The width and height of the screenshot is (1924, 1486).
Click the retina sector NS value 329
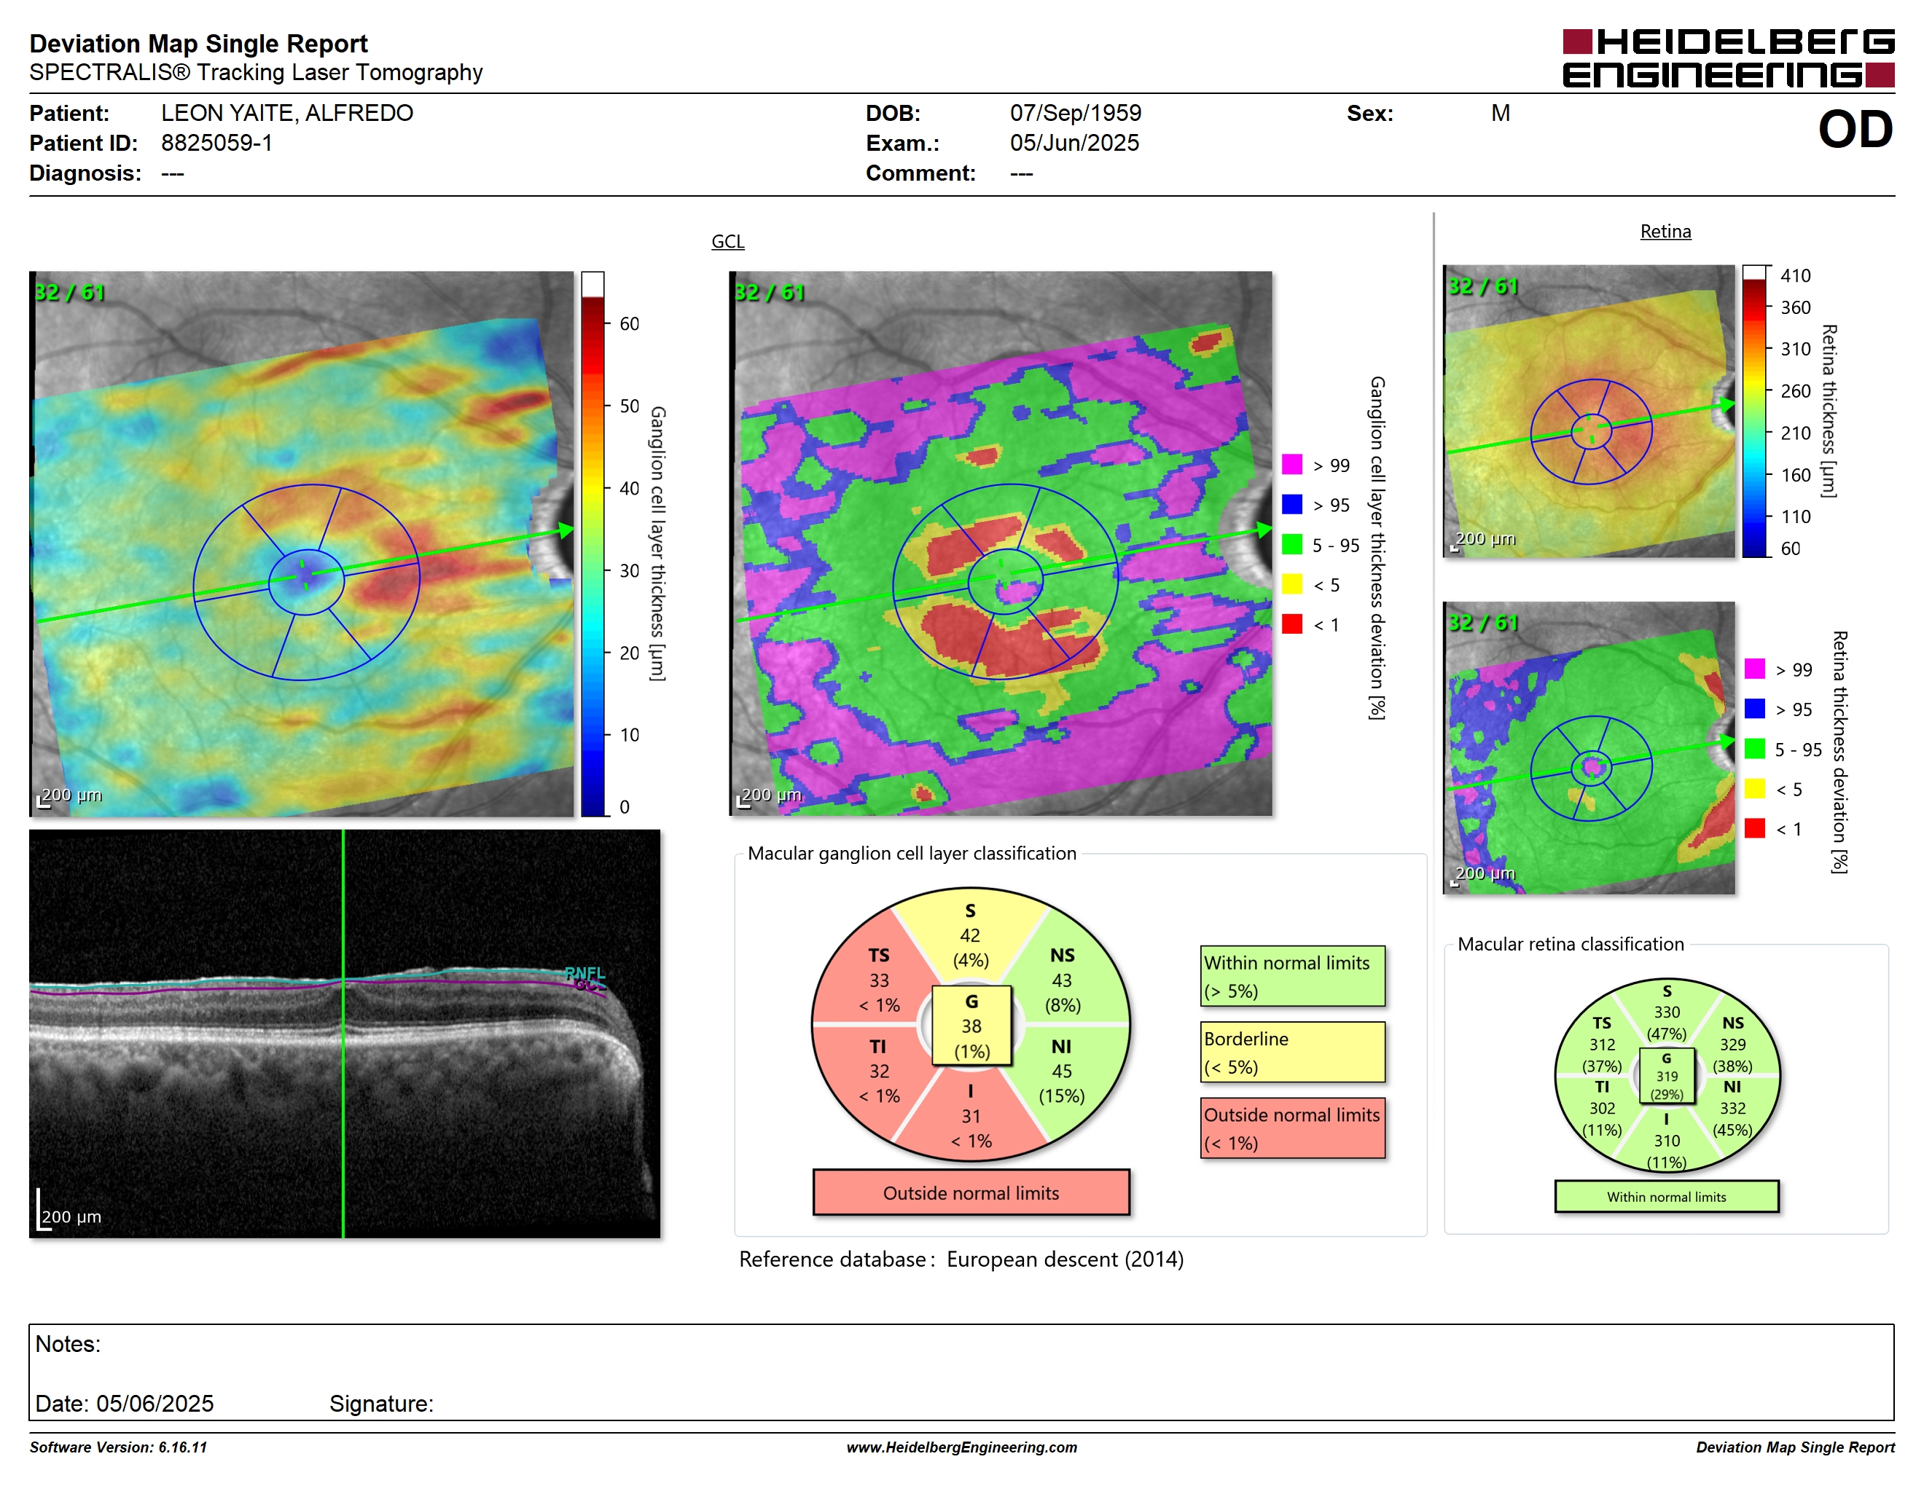[x=1732, y=1045]
